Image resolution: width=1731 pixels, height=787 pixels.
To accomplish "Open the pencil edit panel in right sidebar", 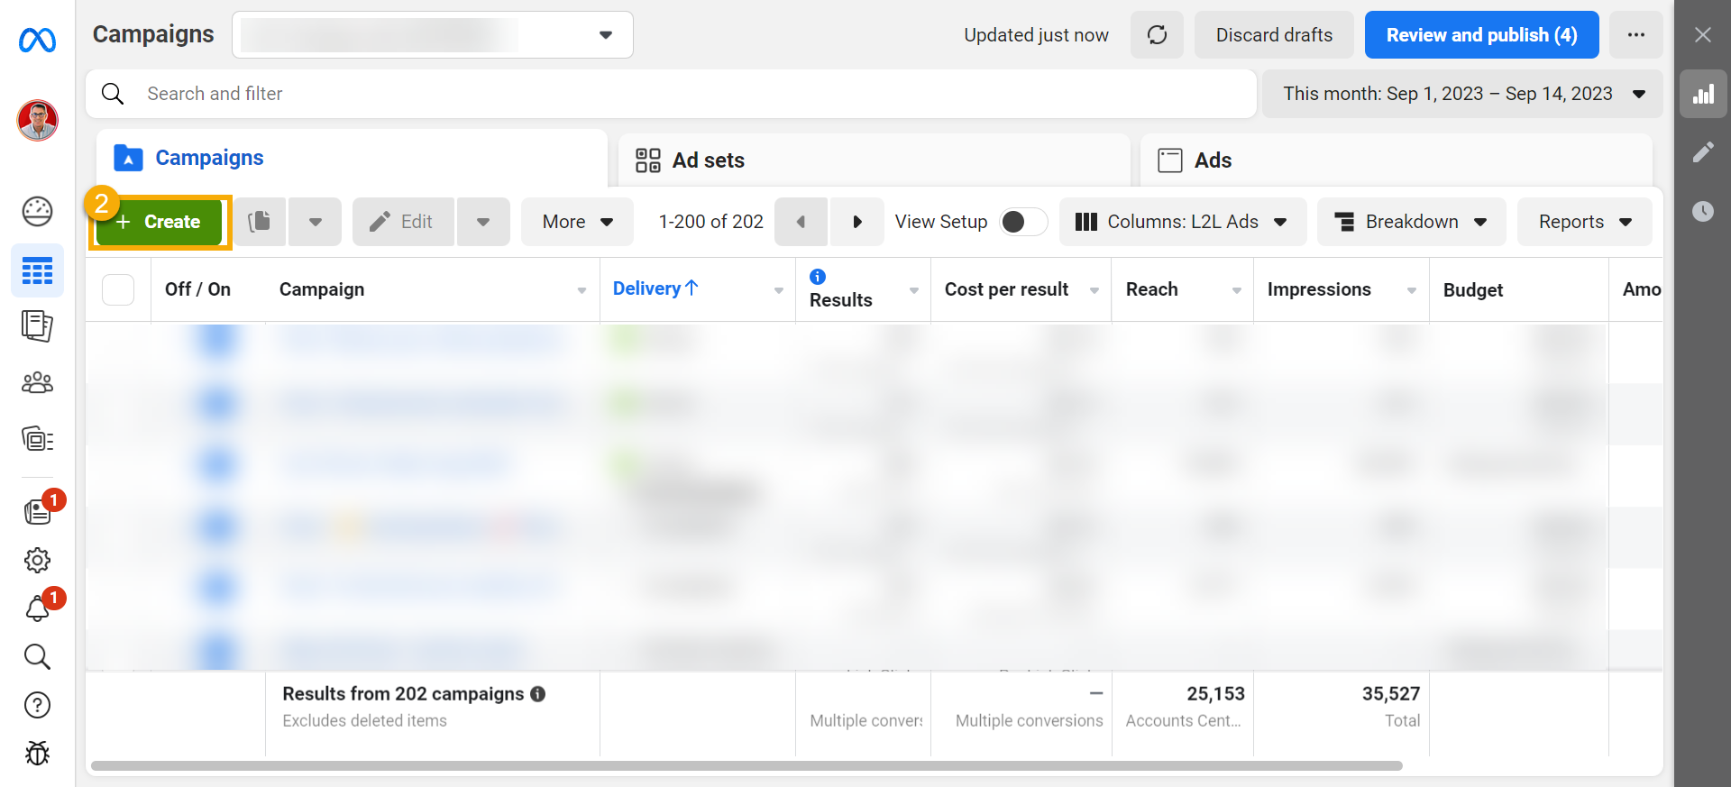I will click(1702, 152).
